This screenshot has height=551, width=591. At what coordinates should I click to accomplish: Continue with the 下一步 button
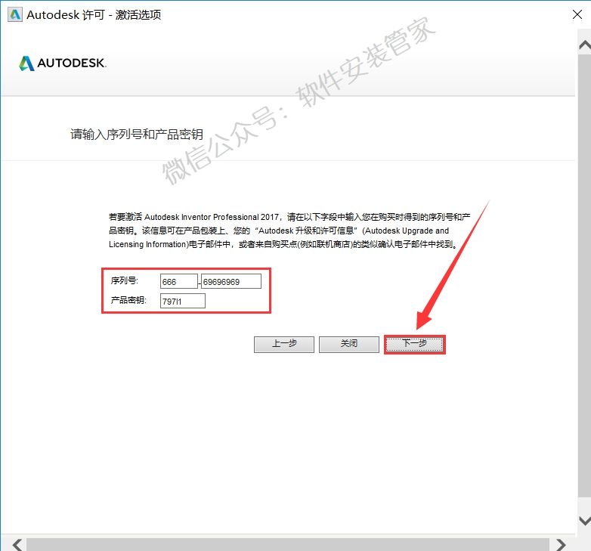pos(414,344)
